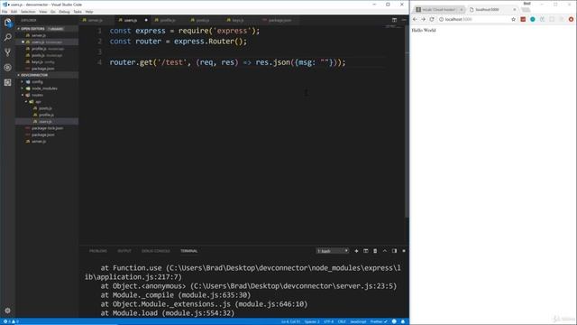The image size is (577, 325).
Task: Split the terminal panel
Action: [366, 251]
